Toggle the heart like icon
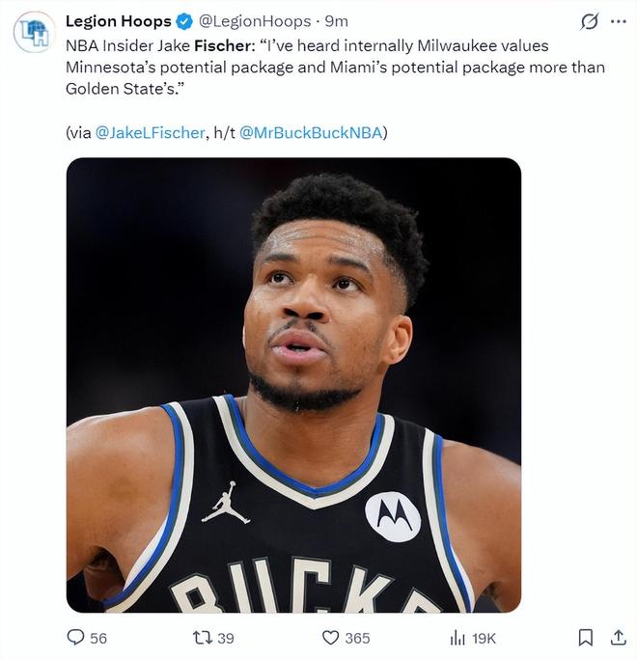This screenshot has height=659, width=637. coord(331,638)
